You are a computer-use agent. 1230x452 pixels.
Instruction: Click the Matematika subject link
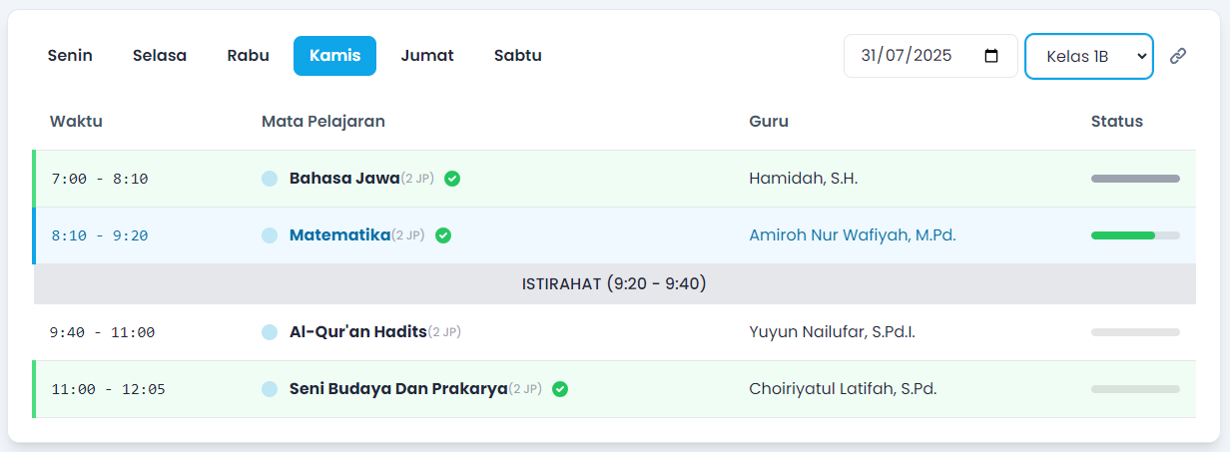pyautogui.click(x=339, y=235)
